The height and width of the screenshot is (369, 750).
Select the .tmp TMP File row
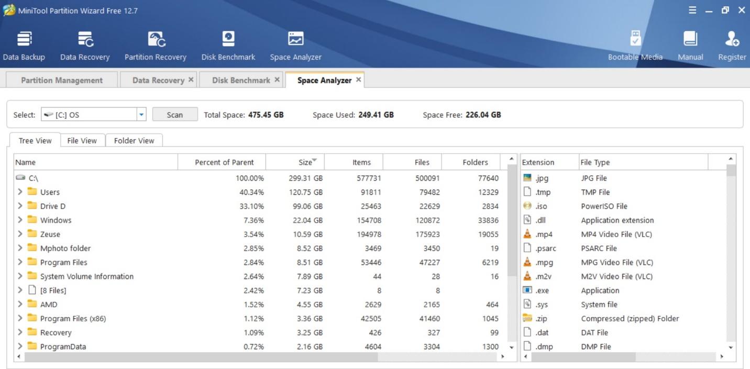[623, 192]
